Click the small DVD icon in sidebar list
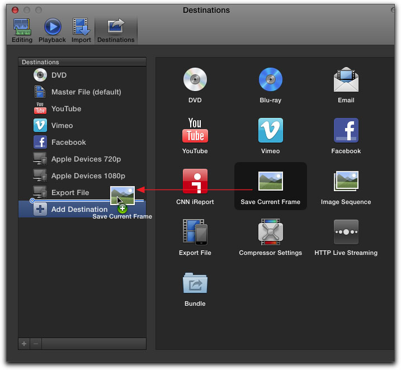Viewport: 401px width, 370px height. [40, 75]
